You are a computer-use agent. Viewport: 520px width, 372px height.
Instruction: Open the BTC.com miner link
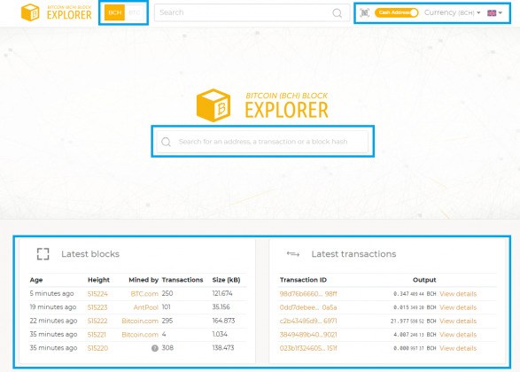click(144, 294)
